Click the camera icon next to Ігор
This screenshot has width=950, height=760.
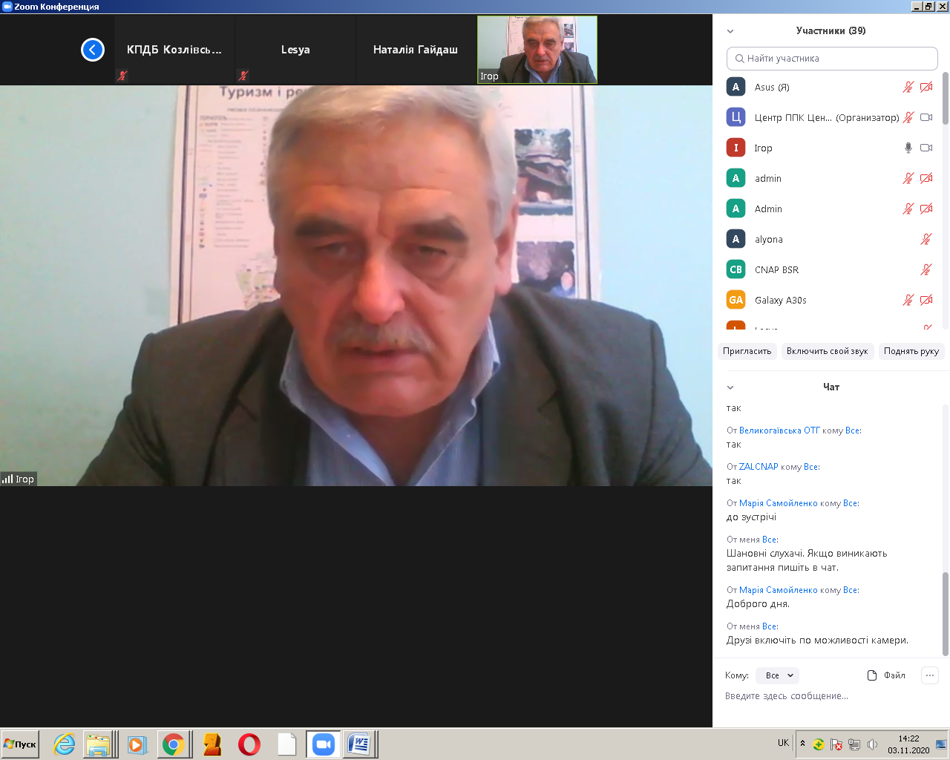[926, 148]
